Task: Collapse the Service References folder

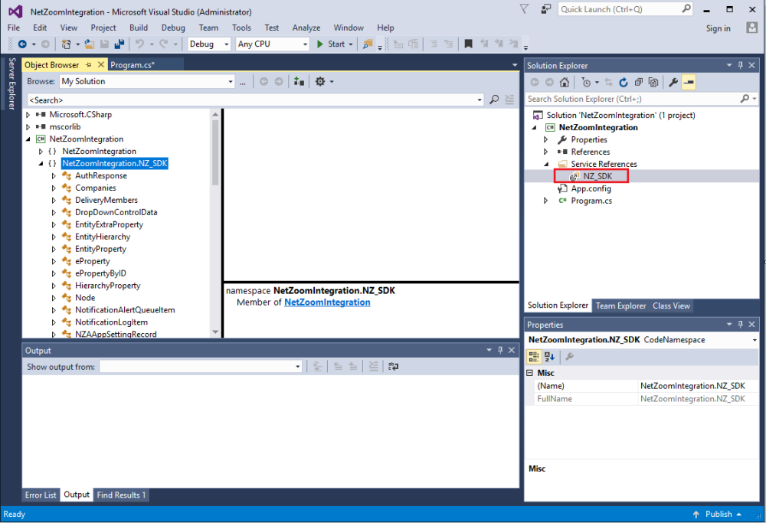Action: coord(546,164)
